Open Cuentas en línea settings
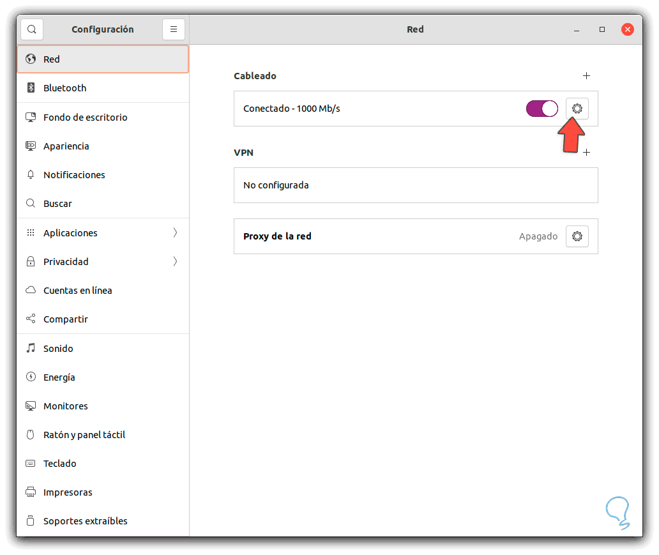 coord(77,291)
